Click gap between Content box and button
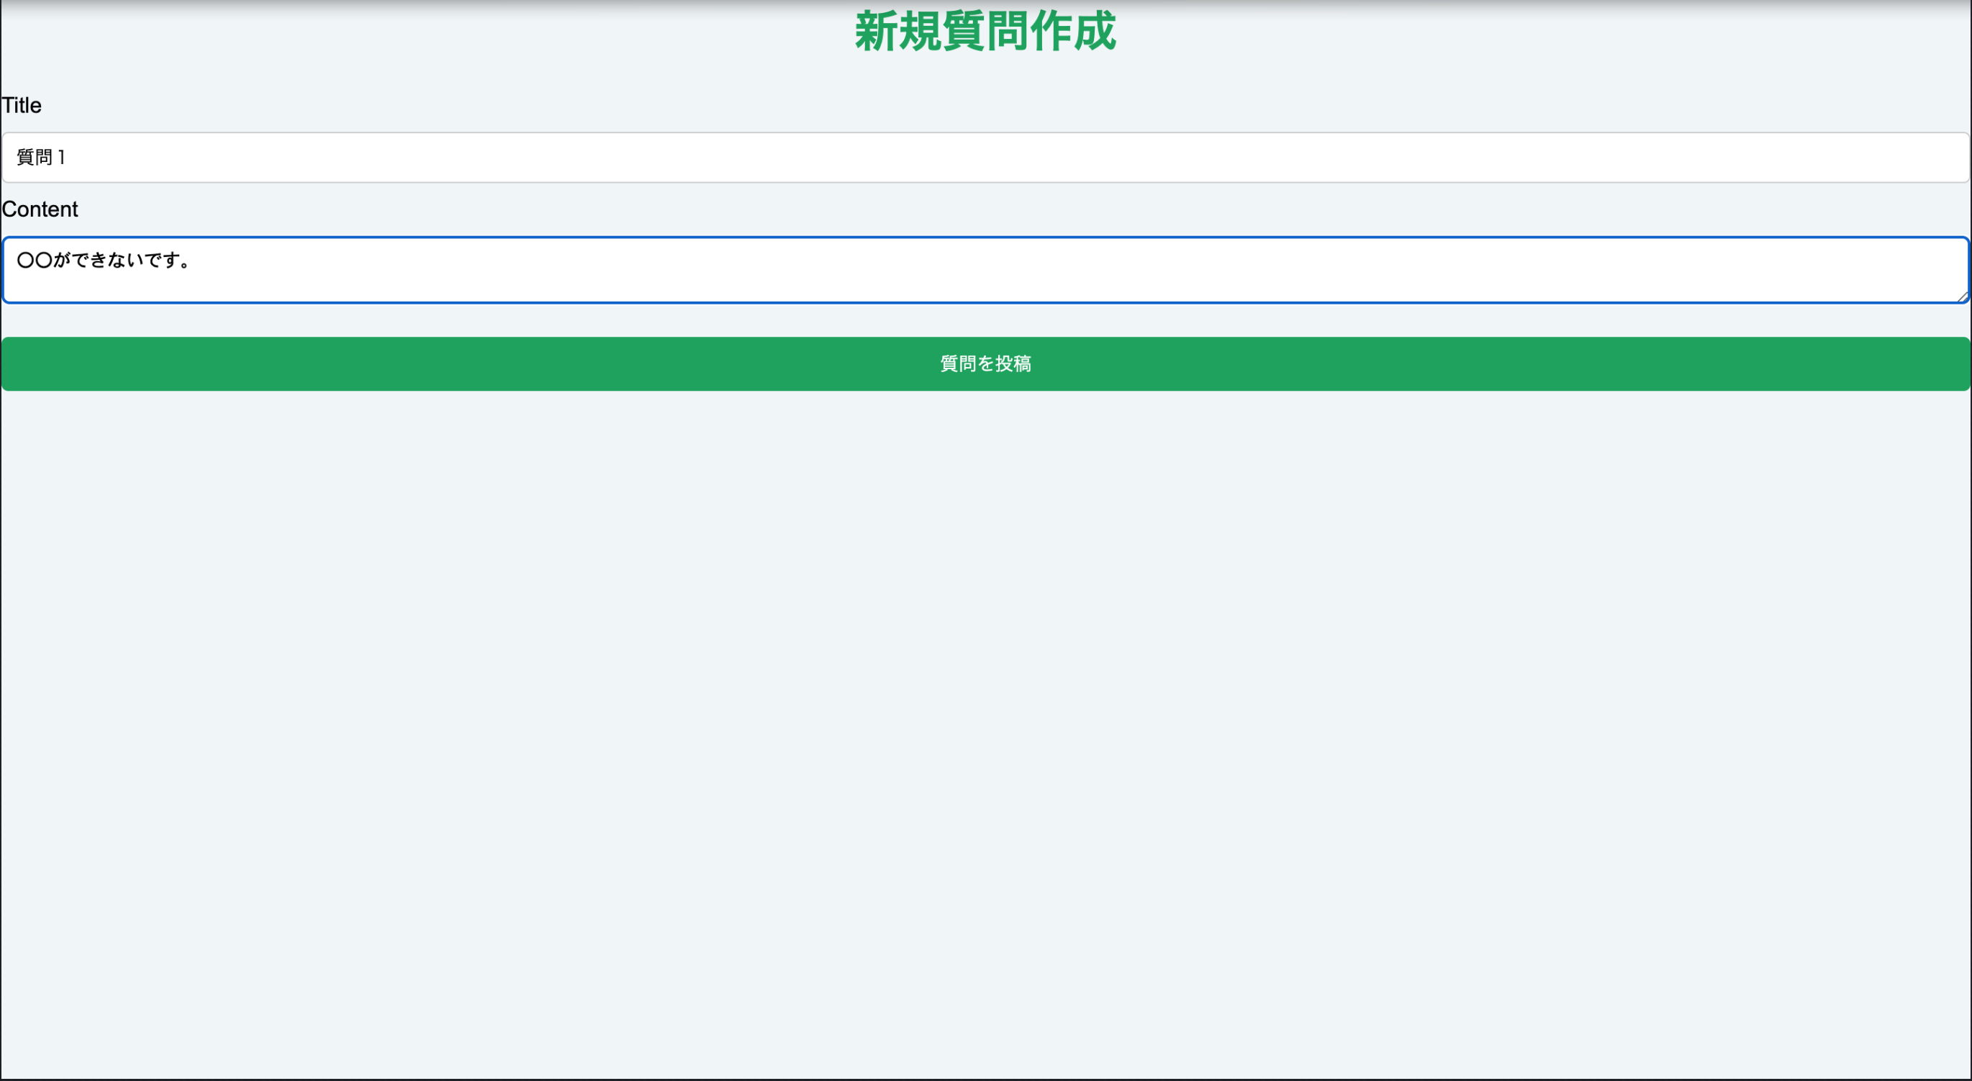The height and width of the screenshot is (1081, 1972). (x=985, y=321)
